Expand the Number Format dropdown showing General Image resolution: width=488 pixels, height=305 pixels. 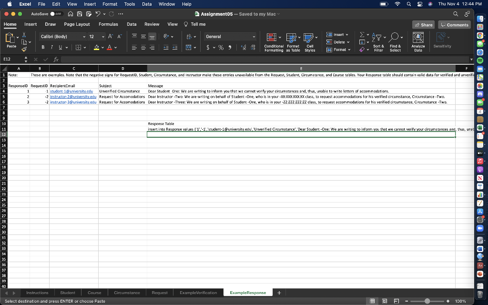click(254, 37)
